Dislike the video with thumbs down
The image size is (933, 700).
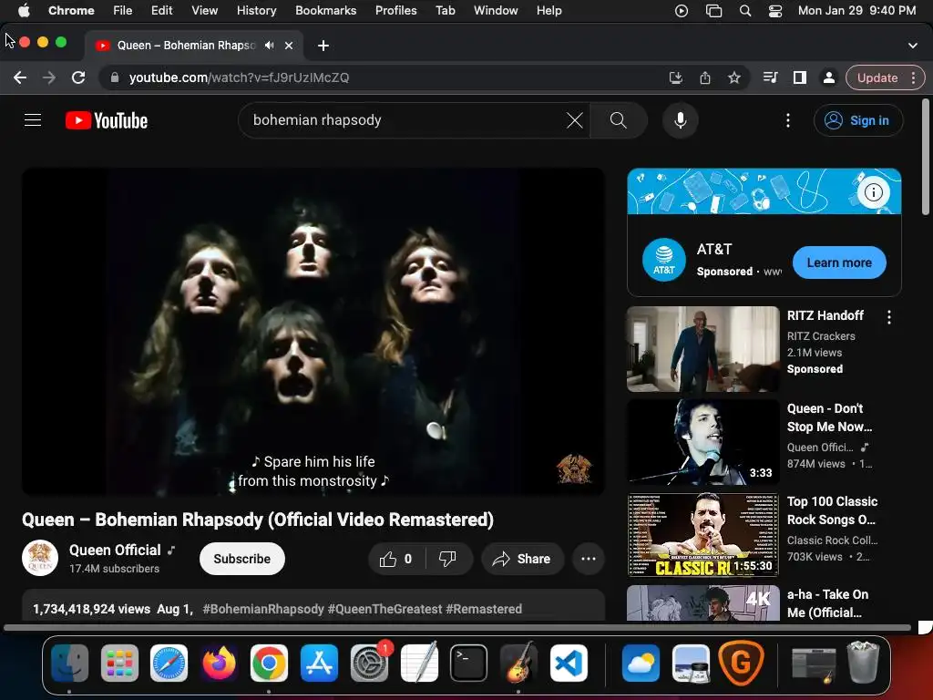[447, 559]
